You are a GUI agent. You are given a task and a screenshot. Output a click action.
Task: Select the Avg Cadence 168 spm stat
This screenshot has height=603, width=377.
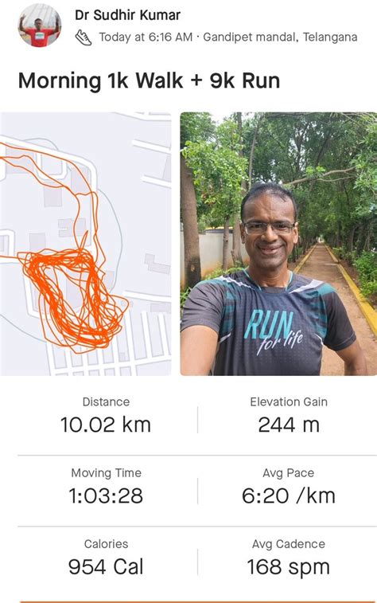coord(289,559)
